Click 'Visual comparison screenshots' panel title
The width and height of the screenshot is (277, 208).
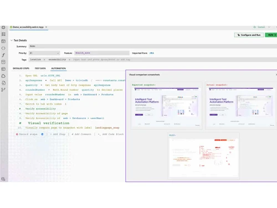coord(144,75)
